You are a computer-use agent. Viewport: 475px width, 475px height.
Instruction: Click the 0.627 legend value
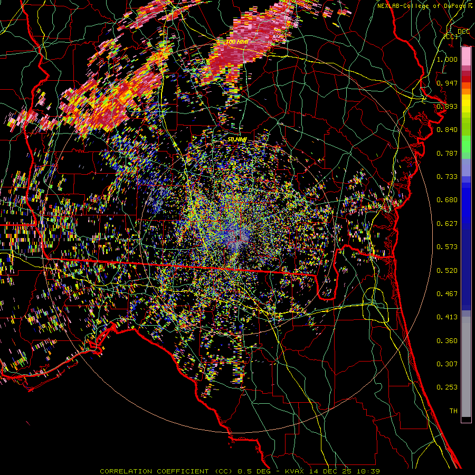point(447,224)
